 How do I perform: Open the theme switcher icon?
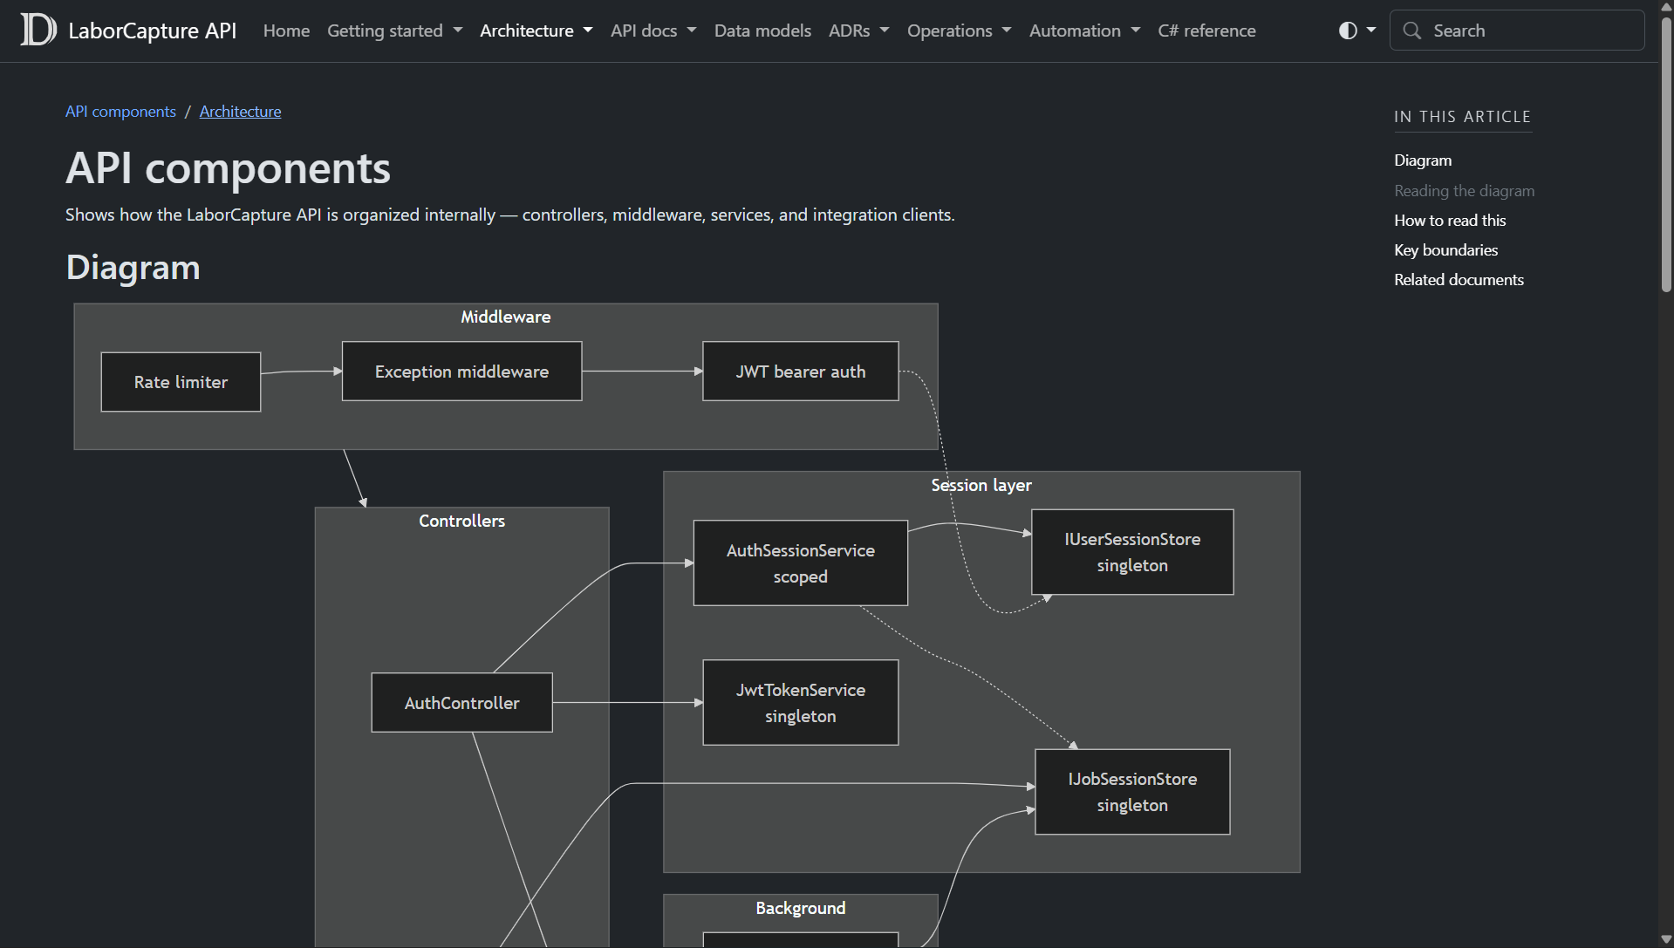[x=1348, y=31]
